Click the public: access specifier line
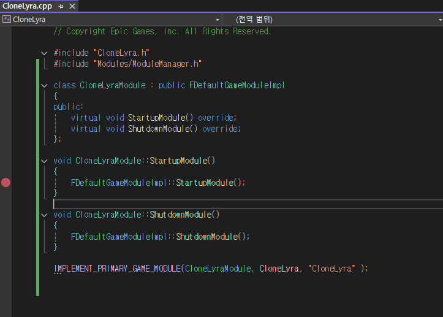The image size is (443, 317). [68, 107]
